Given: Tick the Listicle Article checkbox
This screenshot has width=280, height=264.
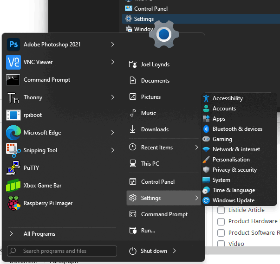Looking at the screenshot, I should click(221, 210).
